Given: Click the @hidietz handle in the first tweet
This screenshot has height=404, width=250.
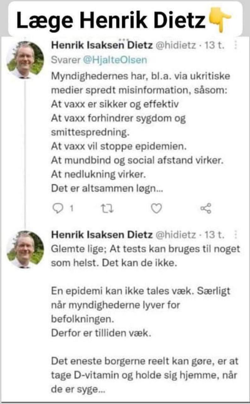Looking at the screenshot, I should [177, 46].
